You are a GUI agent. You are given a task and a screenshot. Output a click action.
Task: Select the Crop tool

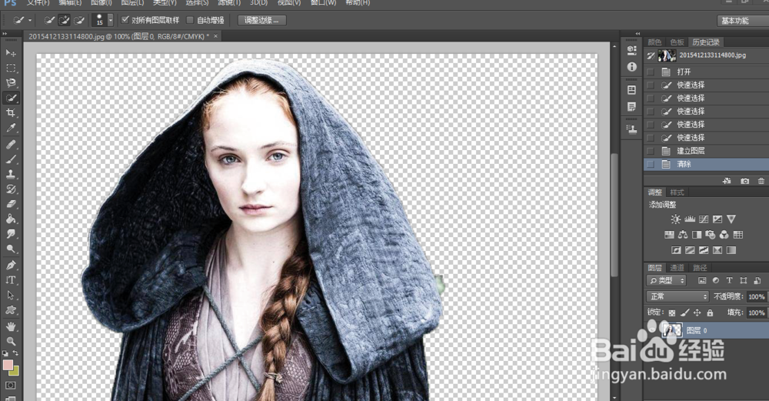[11, 113]
